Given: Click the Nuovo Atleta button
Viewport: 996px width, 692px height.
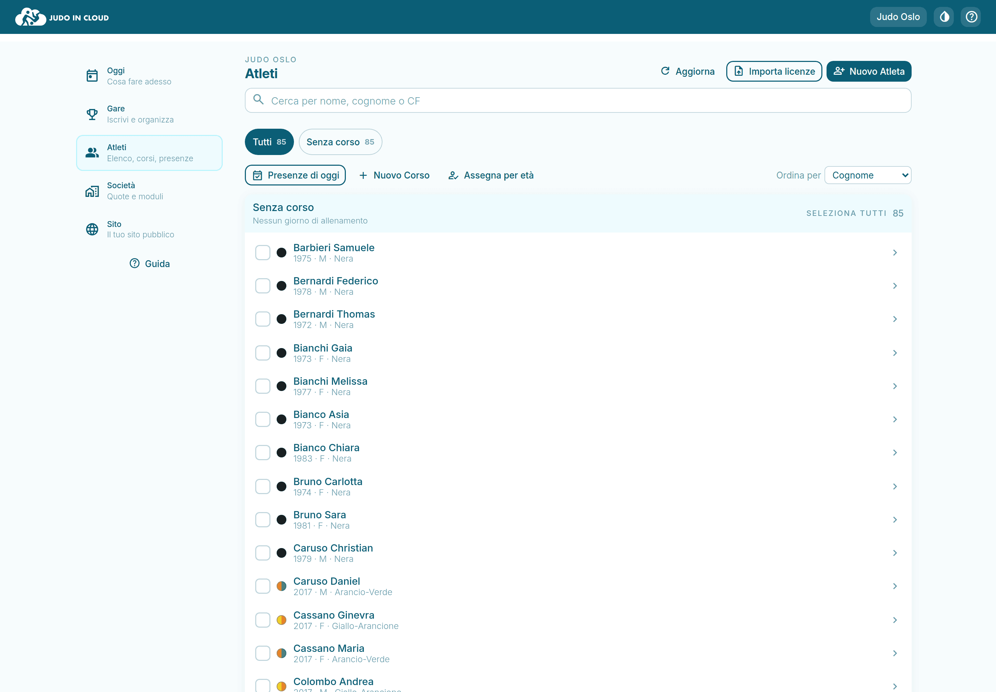Looking at the screenshot, I should coord(869,71).
